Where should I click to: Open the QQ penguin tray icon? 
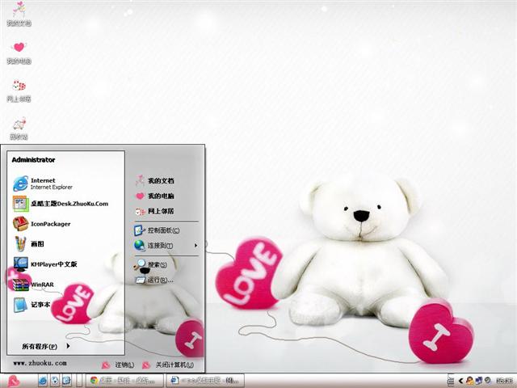click(469, 381)
